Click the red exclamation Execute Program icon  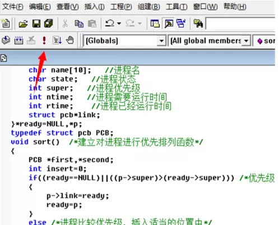(x=44, y=40)
